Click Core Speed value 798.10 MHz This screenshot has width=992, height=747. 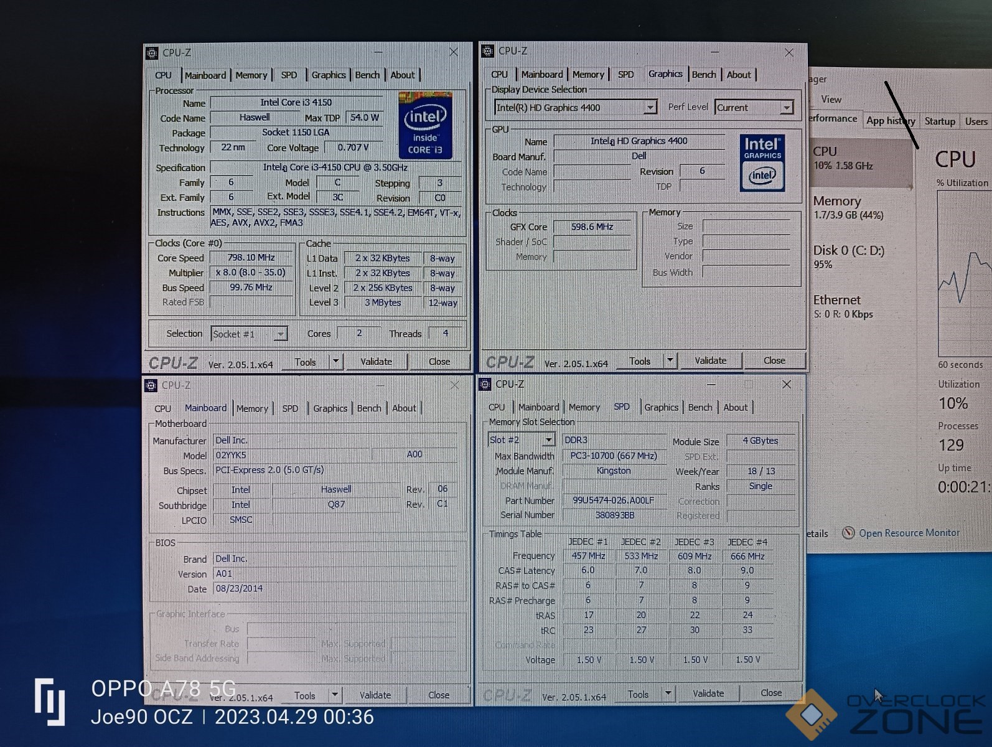click(x=251, y=257)
